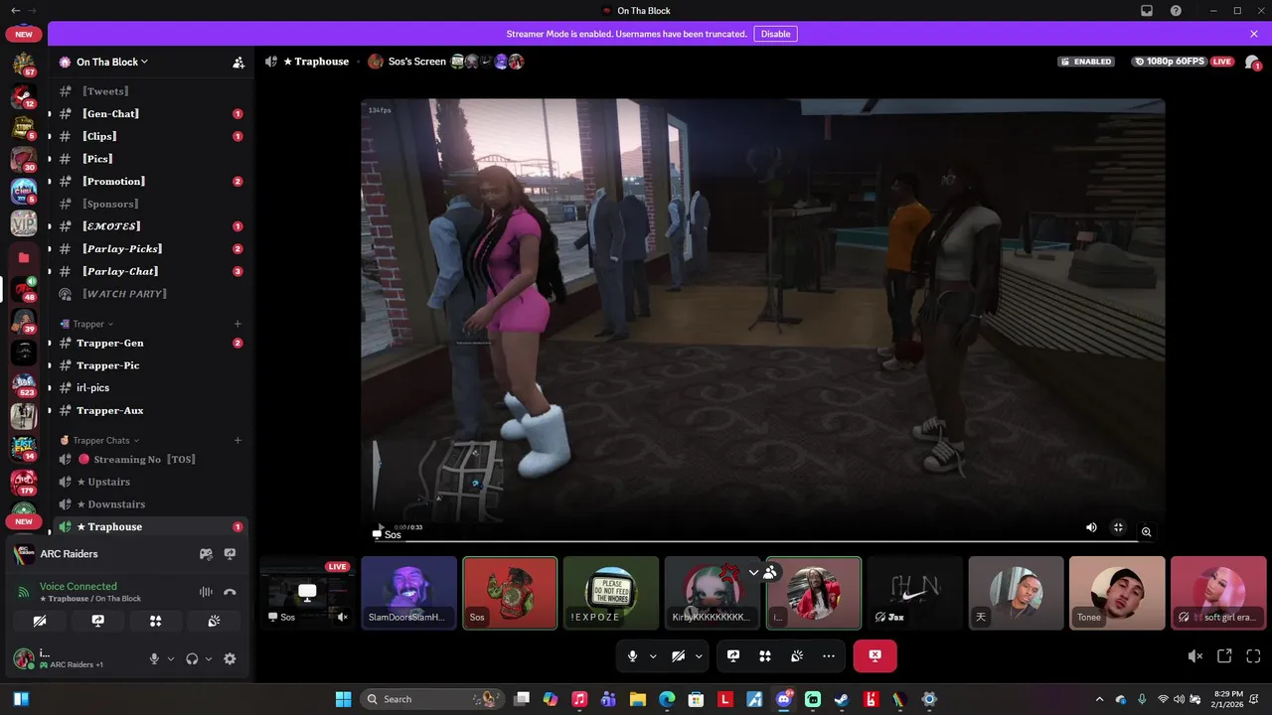
Task: Open microphone options arrow in the user panel
Action: [171, 658]
